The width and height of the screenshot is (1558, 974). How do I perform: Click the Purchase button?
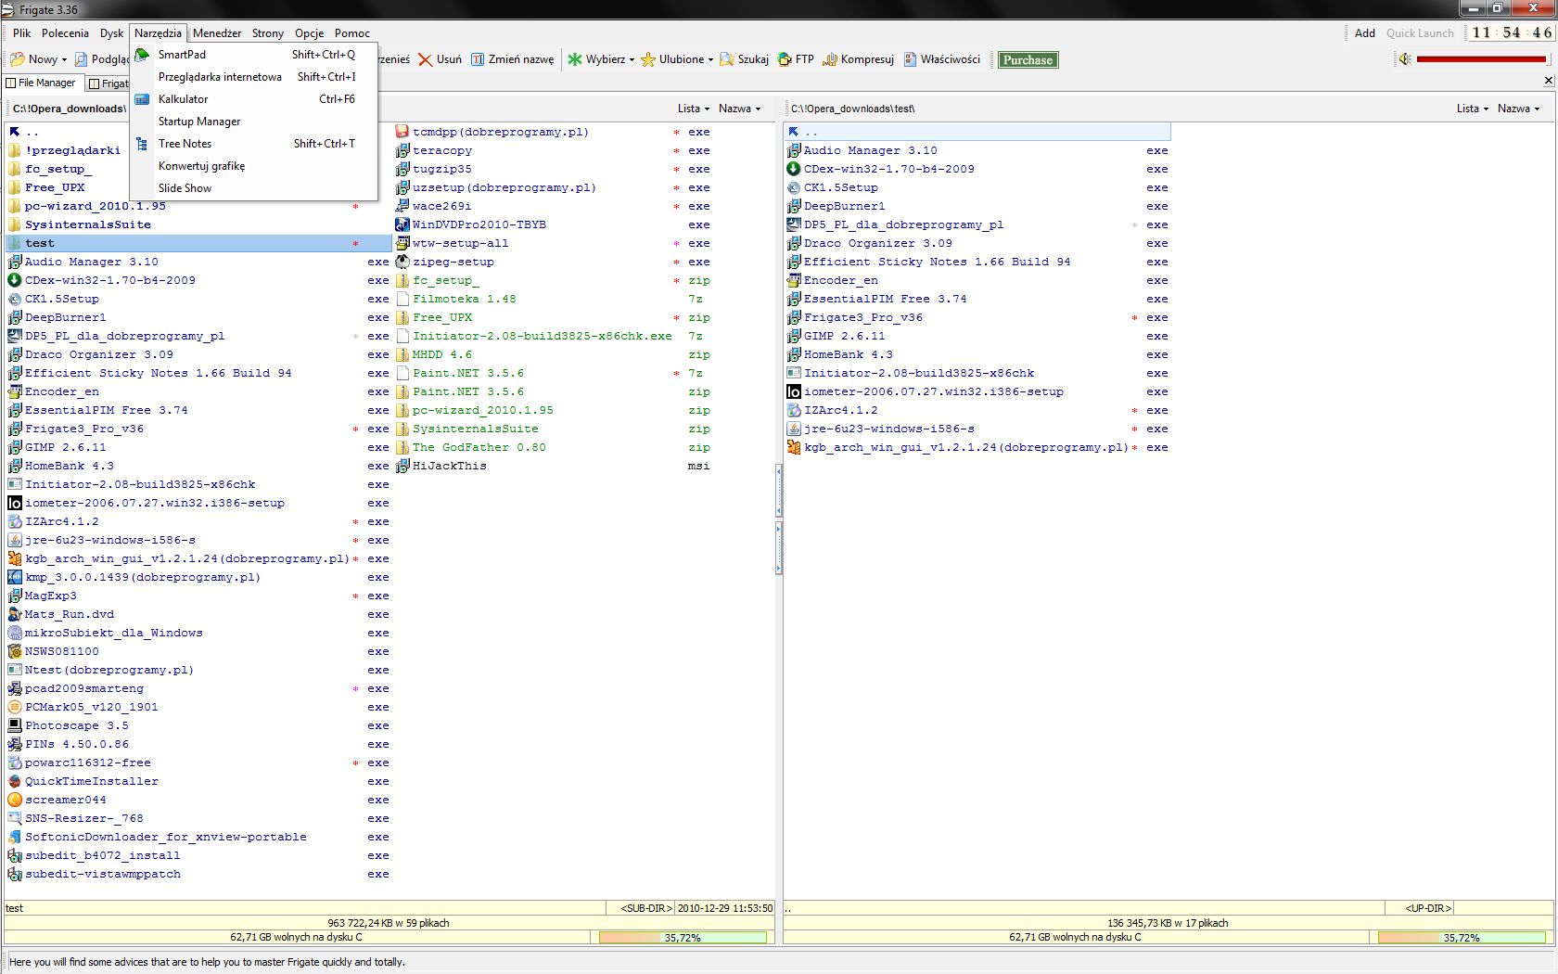pyautogui.click(x=1028, y=59)
